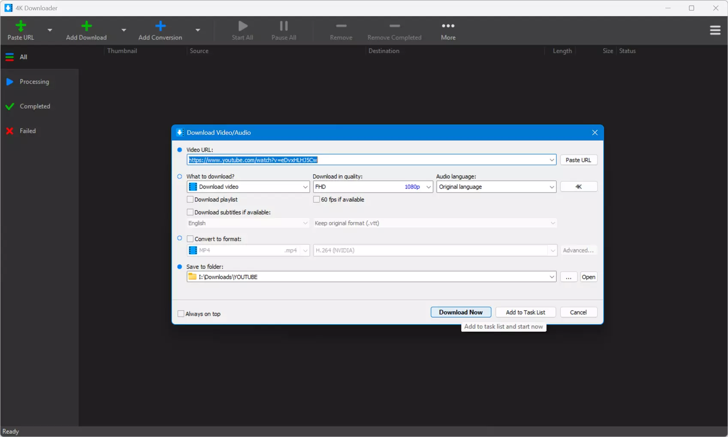Sort by the Destination column header
This screenshot has width=728, height=437.
tap(384, 51)
